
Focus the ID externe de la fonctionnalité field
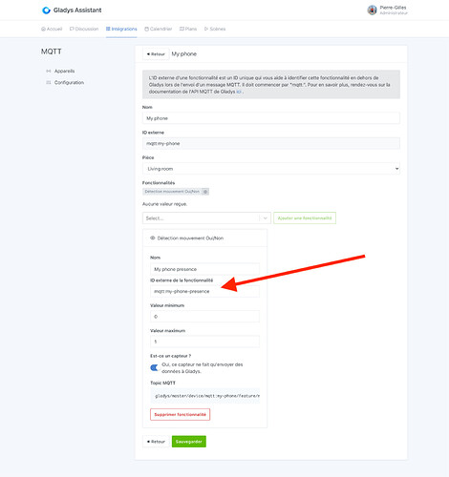pos(204,291)
